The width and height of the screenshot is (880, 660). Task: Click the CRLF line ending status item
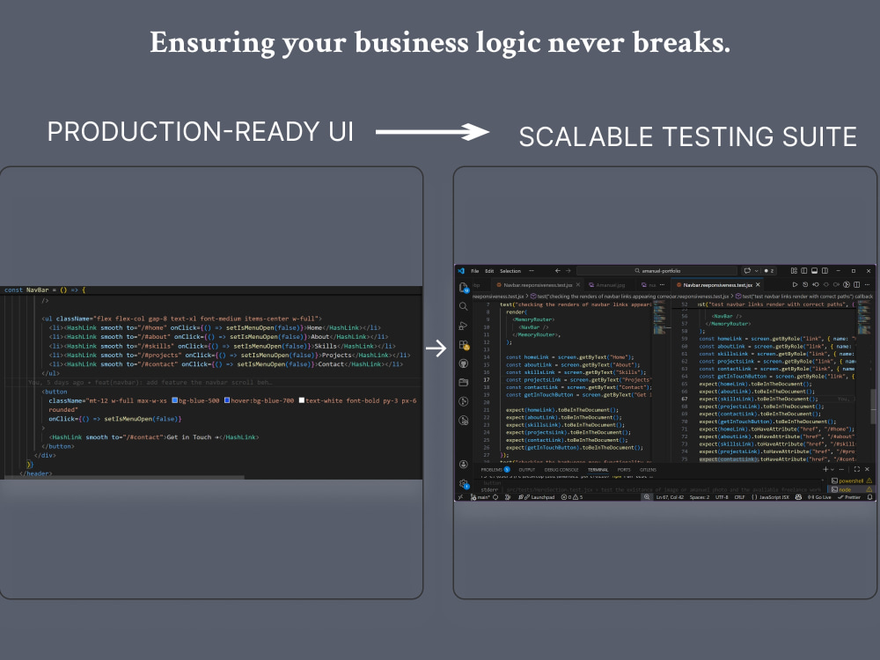[x=740, y=497]
